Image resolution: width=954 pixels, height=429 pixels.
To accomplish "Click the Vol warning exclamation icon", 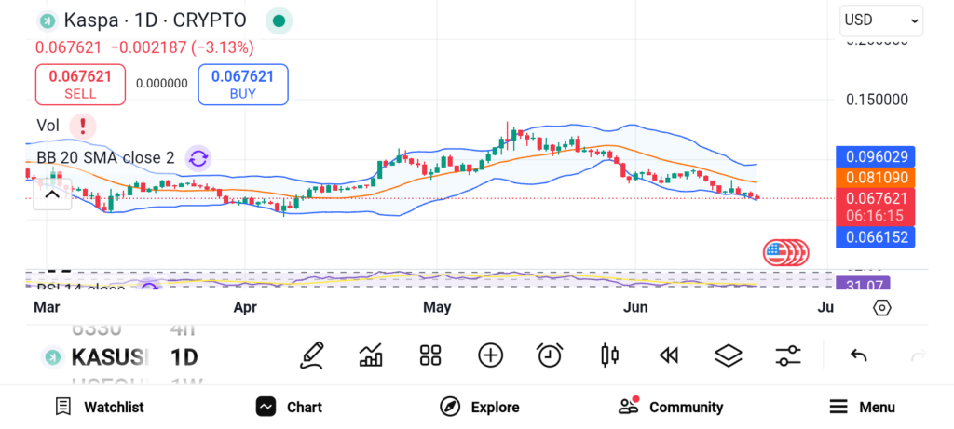I will 82,127.
